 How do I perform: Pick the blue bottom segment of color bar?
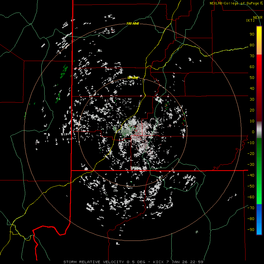coord(259,219)
